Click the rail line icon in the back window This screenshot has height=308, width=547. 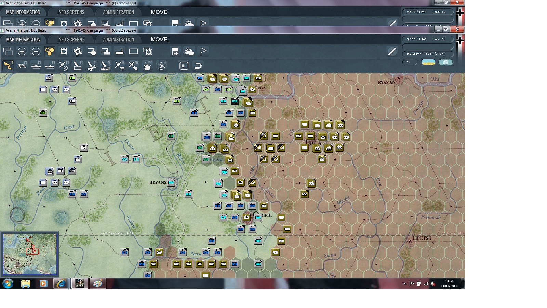(x=392, y=23)
